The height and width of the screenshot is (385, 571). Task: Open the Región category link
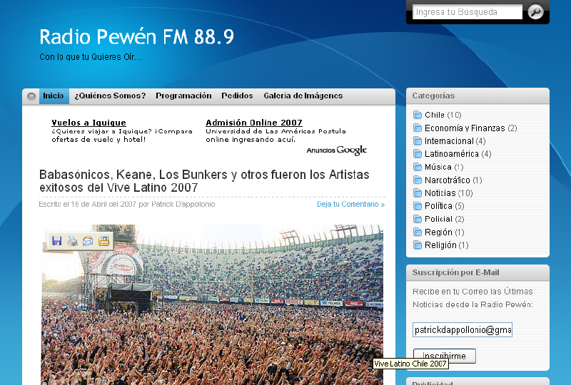(x=438, y=232)
